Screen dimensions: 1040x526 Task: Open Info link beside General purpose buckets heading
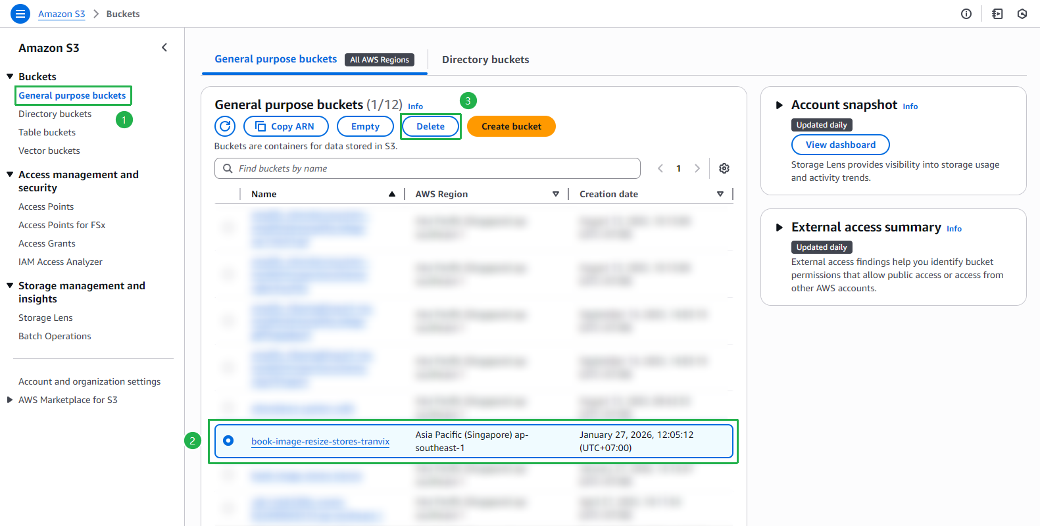[416, 107]
